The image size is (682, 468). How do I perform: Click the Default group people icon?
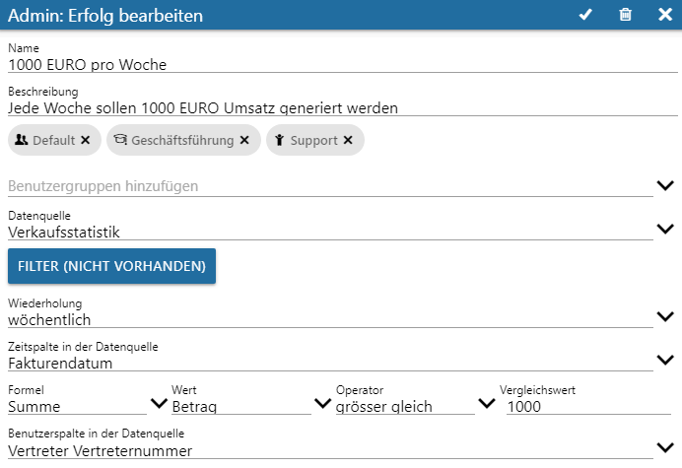[22, 140]
